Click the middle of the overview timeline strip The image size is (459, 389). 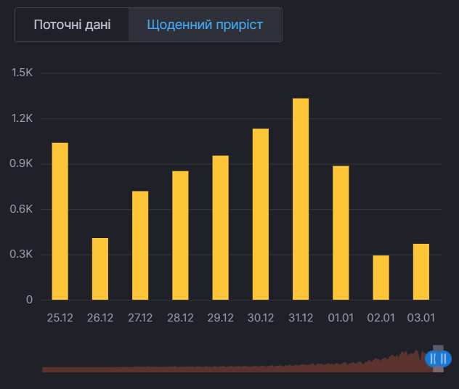pos(240,368)
